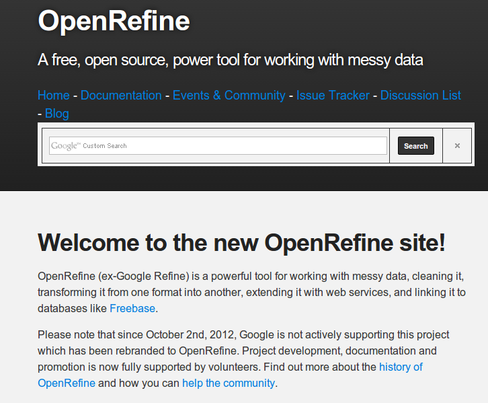The width and height of the screenshot is (488, 403).
Task: Click the OpenRefine site title
Action: tap(114, 21)
